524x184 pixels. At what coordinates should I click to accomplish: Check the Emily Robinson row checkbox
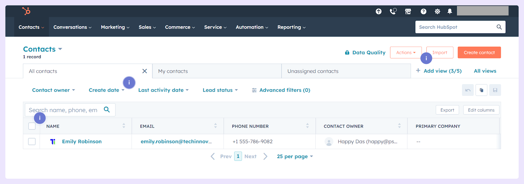point(32,142)
